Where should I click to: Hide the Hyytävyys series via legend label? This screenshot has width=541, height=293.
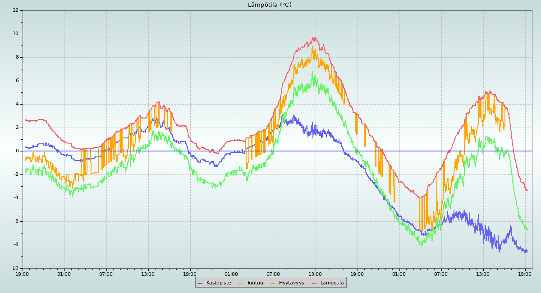click(x=291, y=283)
